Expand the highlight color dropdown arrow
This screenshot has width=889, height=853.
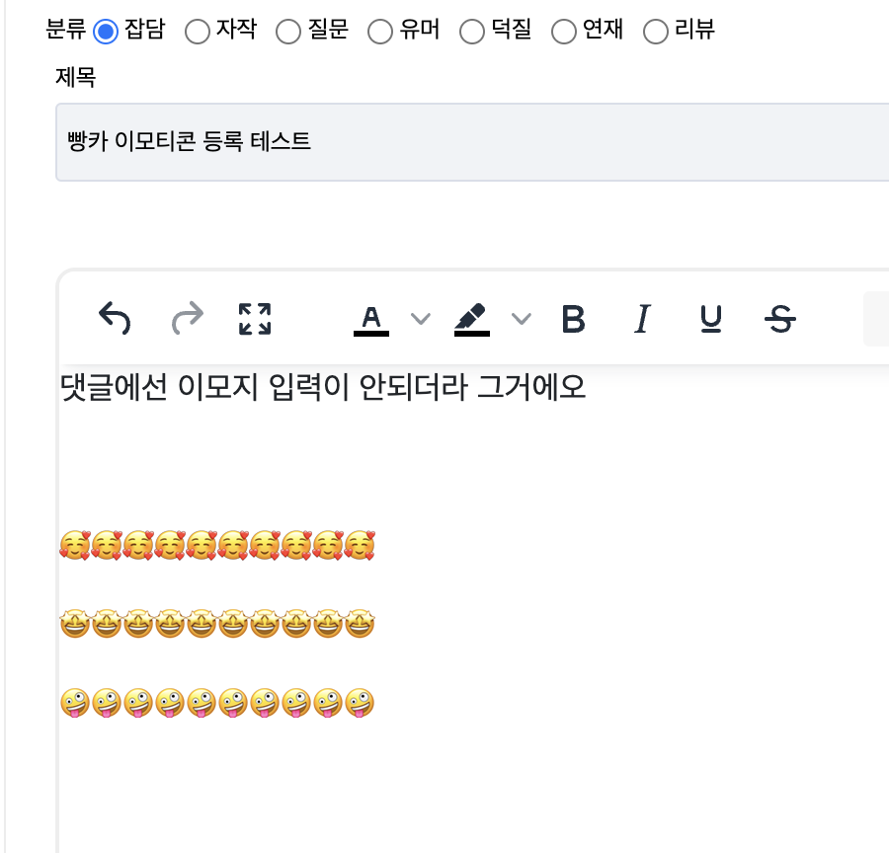click(522, 319)
